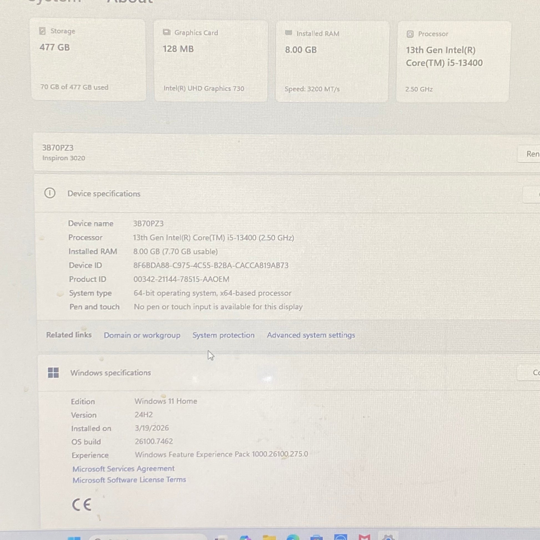Open the System protection link
This screenshot has width=540, height=540.
click(223, 335)
